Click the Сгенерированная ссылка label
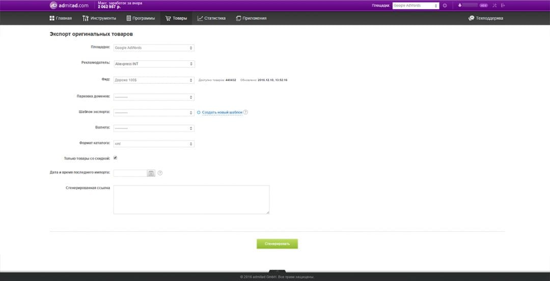The image size is (550, 281). (x=88, y=188)
